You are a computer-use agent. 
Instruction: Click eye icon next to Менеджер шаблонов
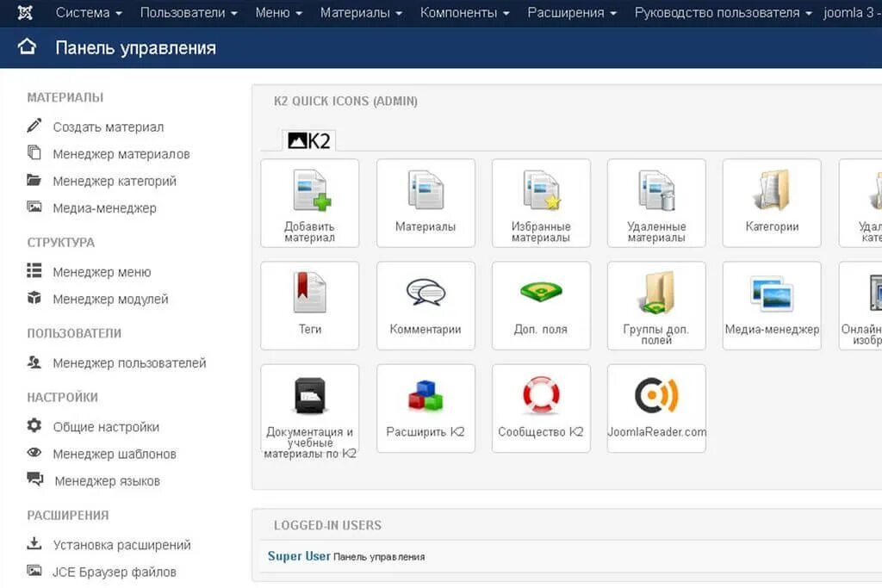click(34, 453)
